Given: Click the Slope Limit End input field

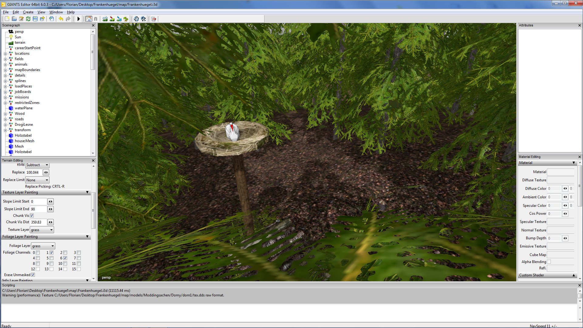Looking at the screenshot, I should [38, 209].
